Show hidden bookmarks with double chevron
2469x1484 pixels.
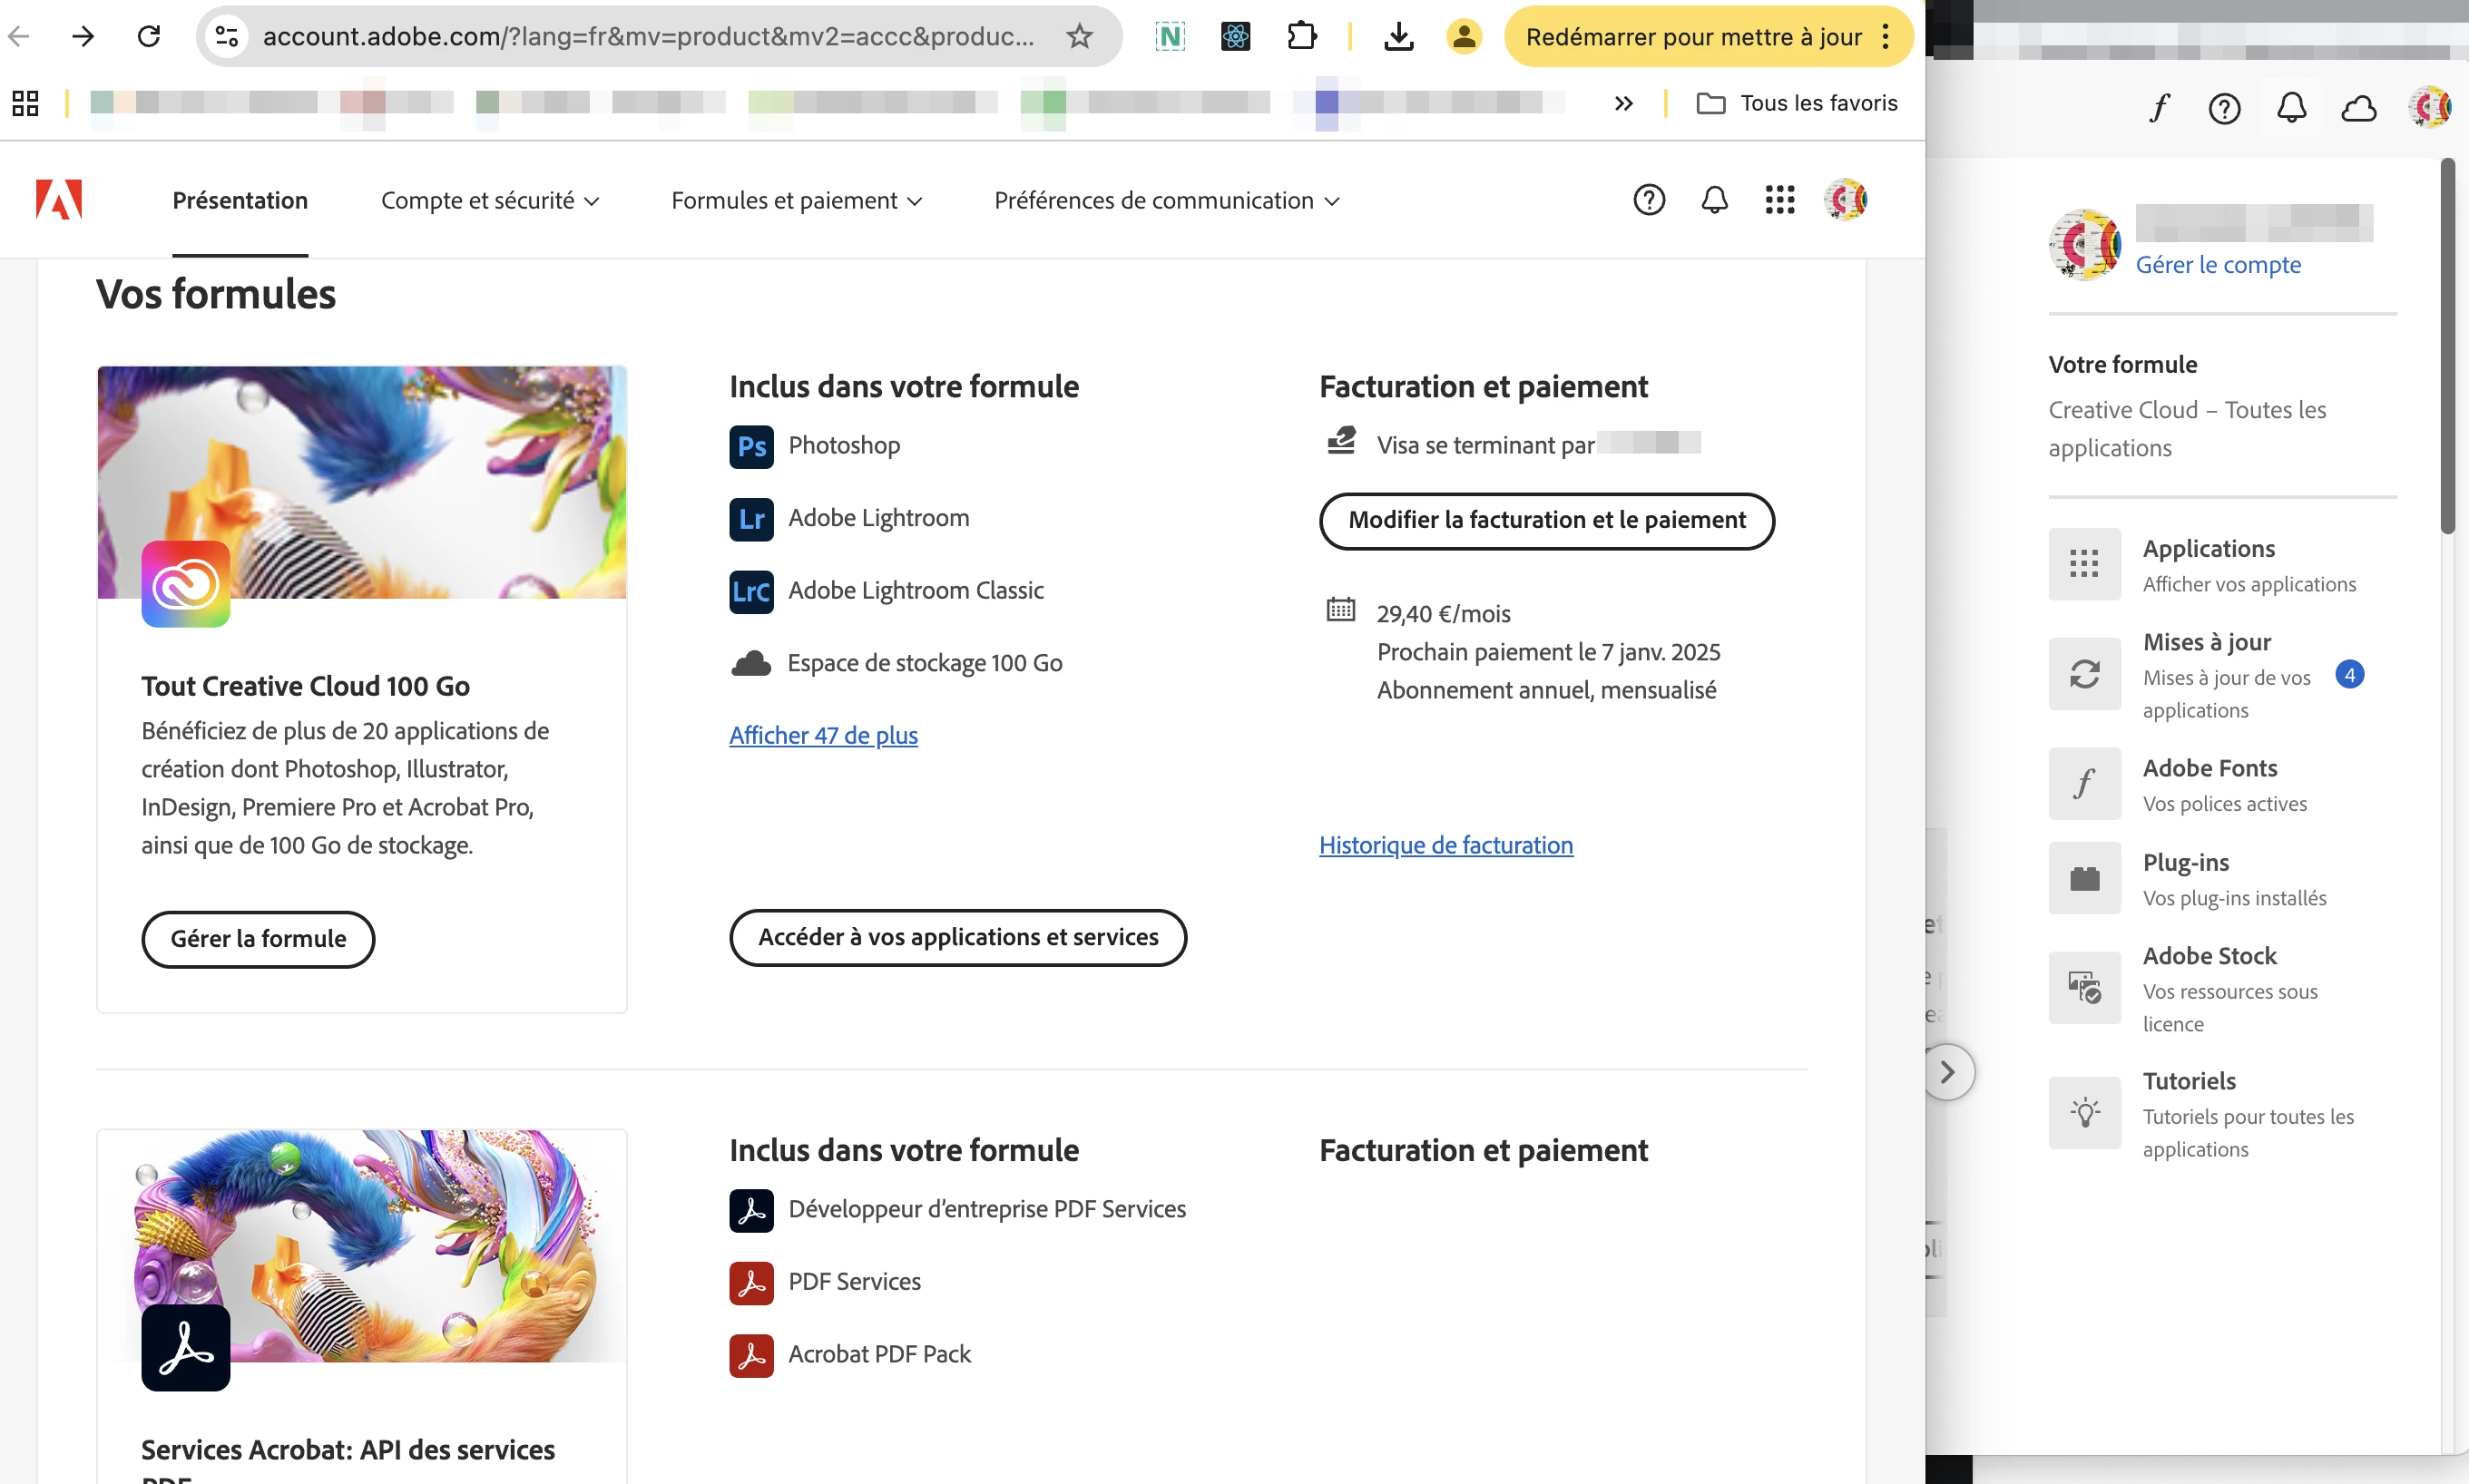tap(1623, 103)
